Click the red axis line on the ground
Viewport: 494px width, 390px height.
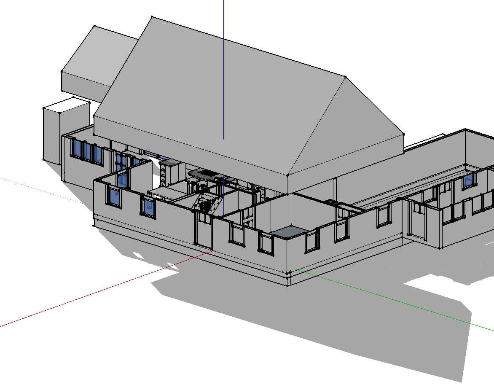tap(107, 288)
